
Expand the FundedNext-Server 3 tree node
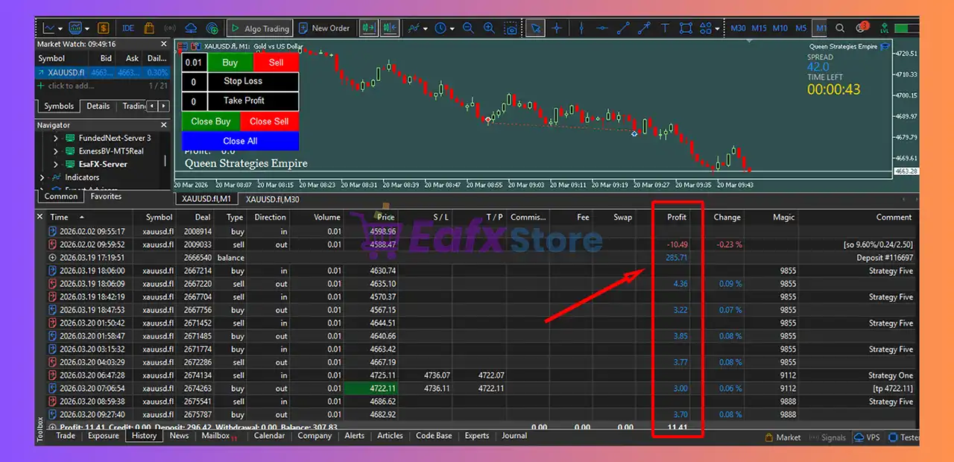[x=55, y=138]
